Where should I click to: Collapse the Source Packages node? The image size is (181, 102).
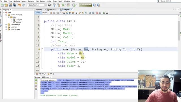[6, 15]
